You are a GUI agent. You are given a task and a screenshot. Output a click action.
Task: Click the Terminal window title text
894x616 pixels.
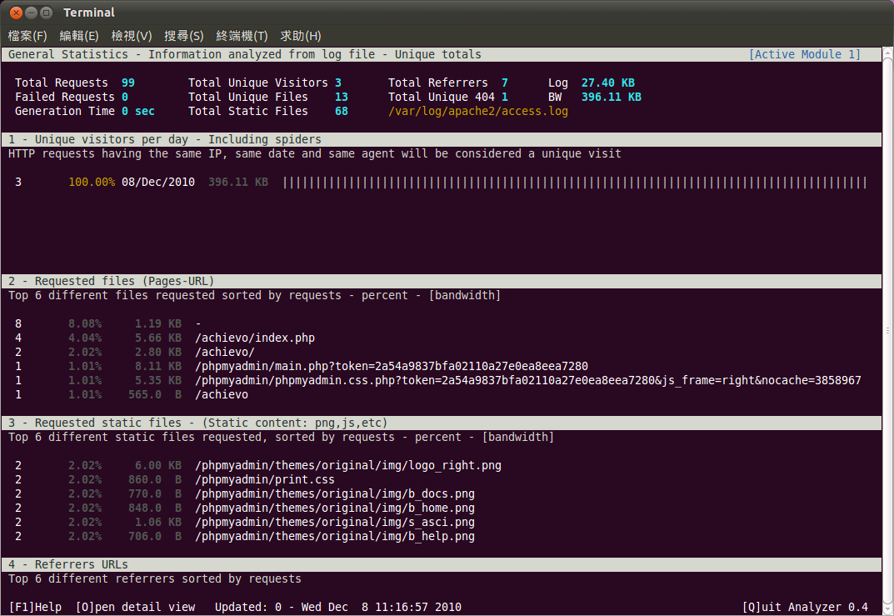(x=89, y=13)
